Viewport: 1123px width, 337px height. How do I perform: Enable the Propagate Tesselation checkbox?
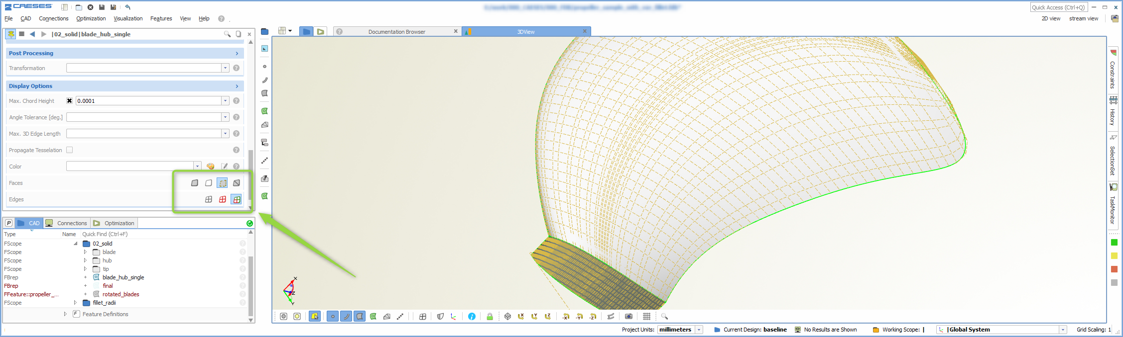tap(70, 150)
